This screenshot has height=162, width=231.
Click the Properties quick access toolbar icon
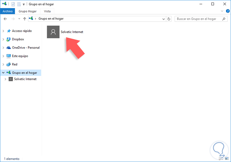(x=13, y=4)
